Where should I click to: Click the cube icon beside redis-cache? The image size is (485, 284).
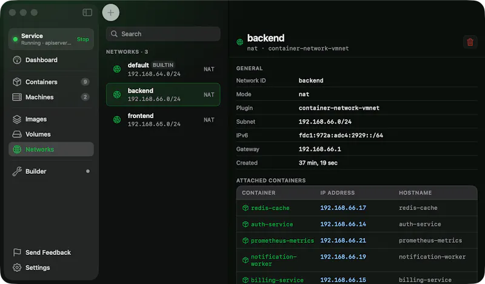click(x=246, y=208)
